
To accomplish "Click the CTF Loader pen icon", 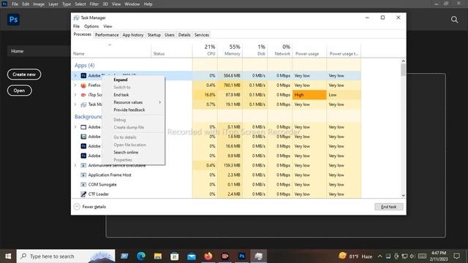I will coord(83,194).
